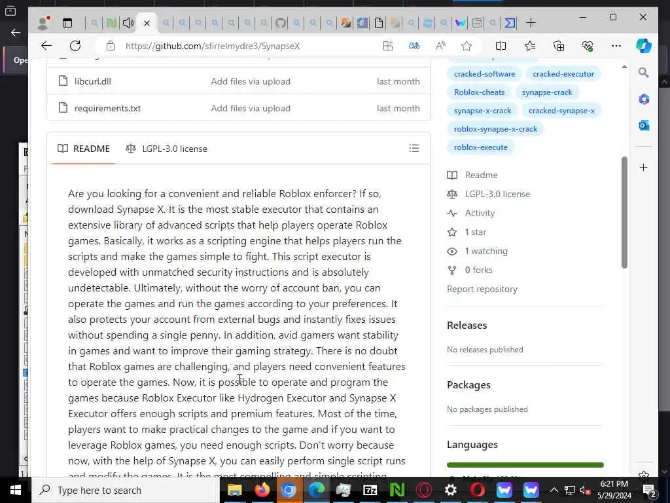
Task: Open the Collections icon
Action: 559,46
